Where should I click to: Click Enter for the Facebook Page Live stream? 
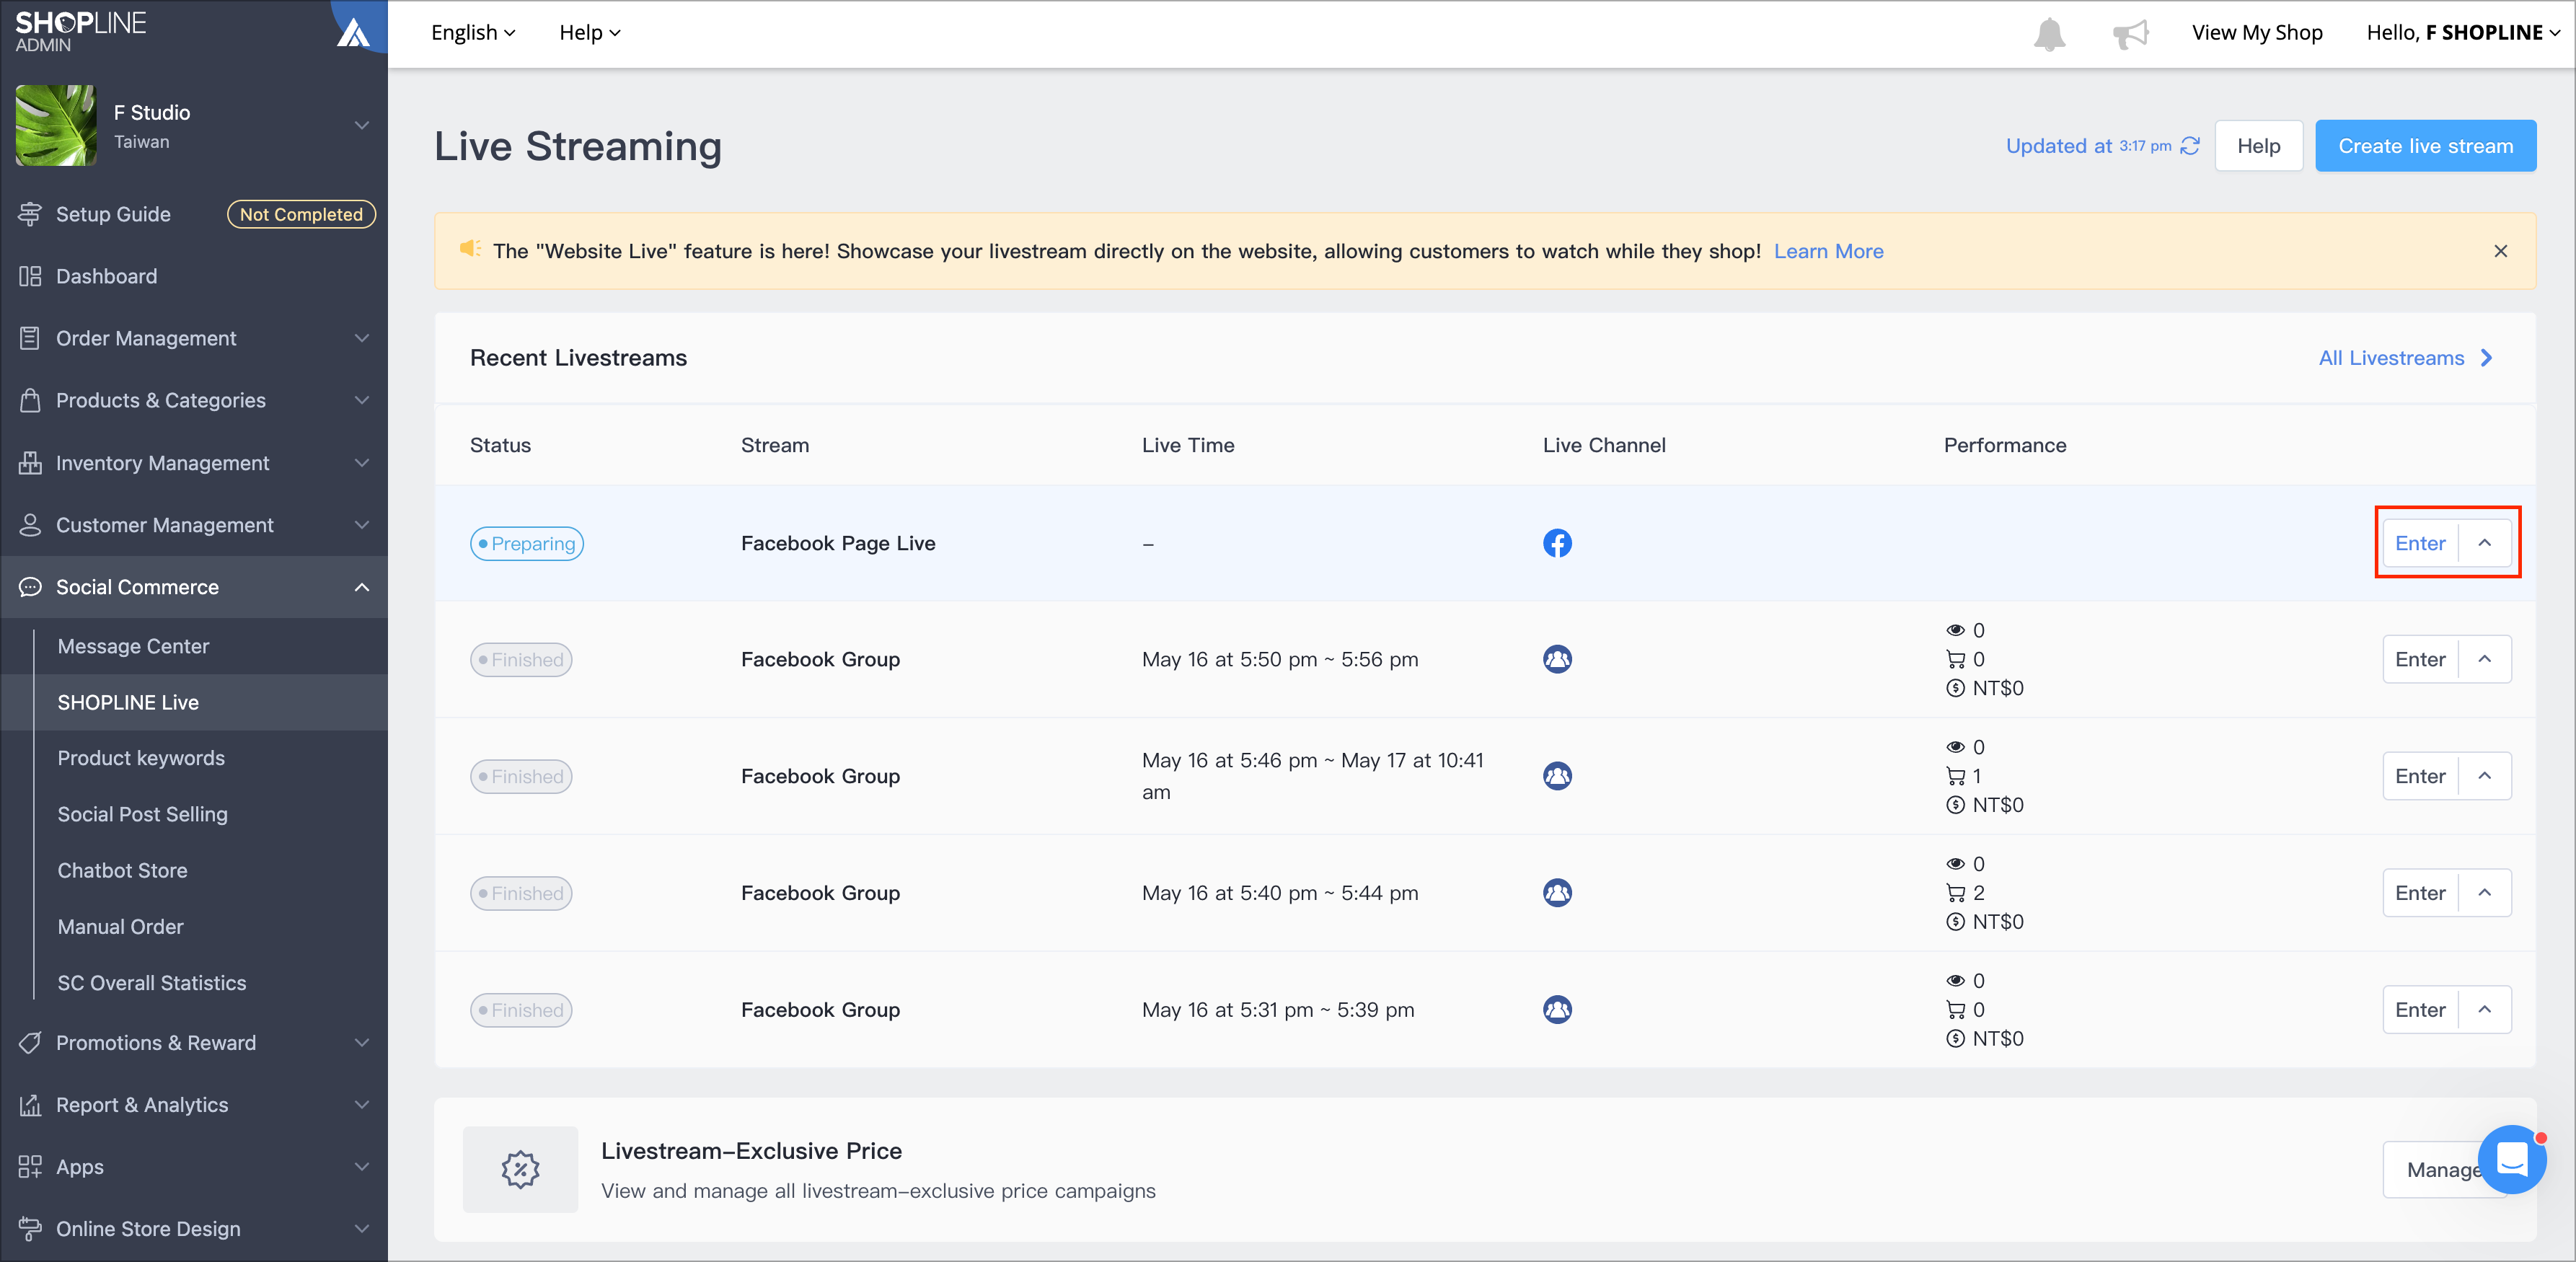(2420, 543)
